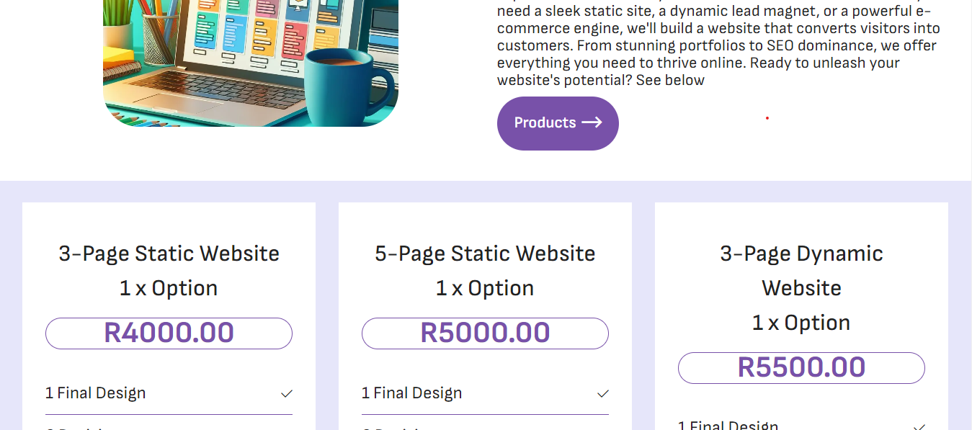Select the R5500.00 price for the Dynamic site
Image resolution: width=972 pixels, height=430 pixels.
801,367
